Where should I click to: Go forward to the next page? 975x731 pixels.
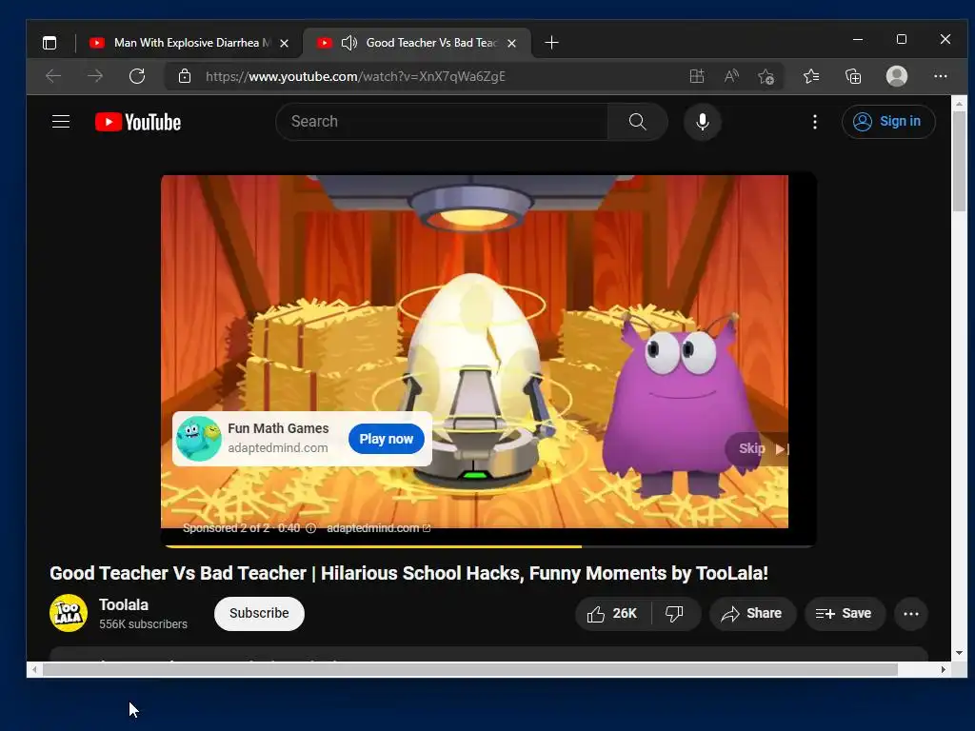[95, 76]
